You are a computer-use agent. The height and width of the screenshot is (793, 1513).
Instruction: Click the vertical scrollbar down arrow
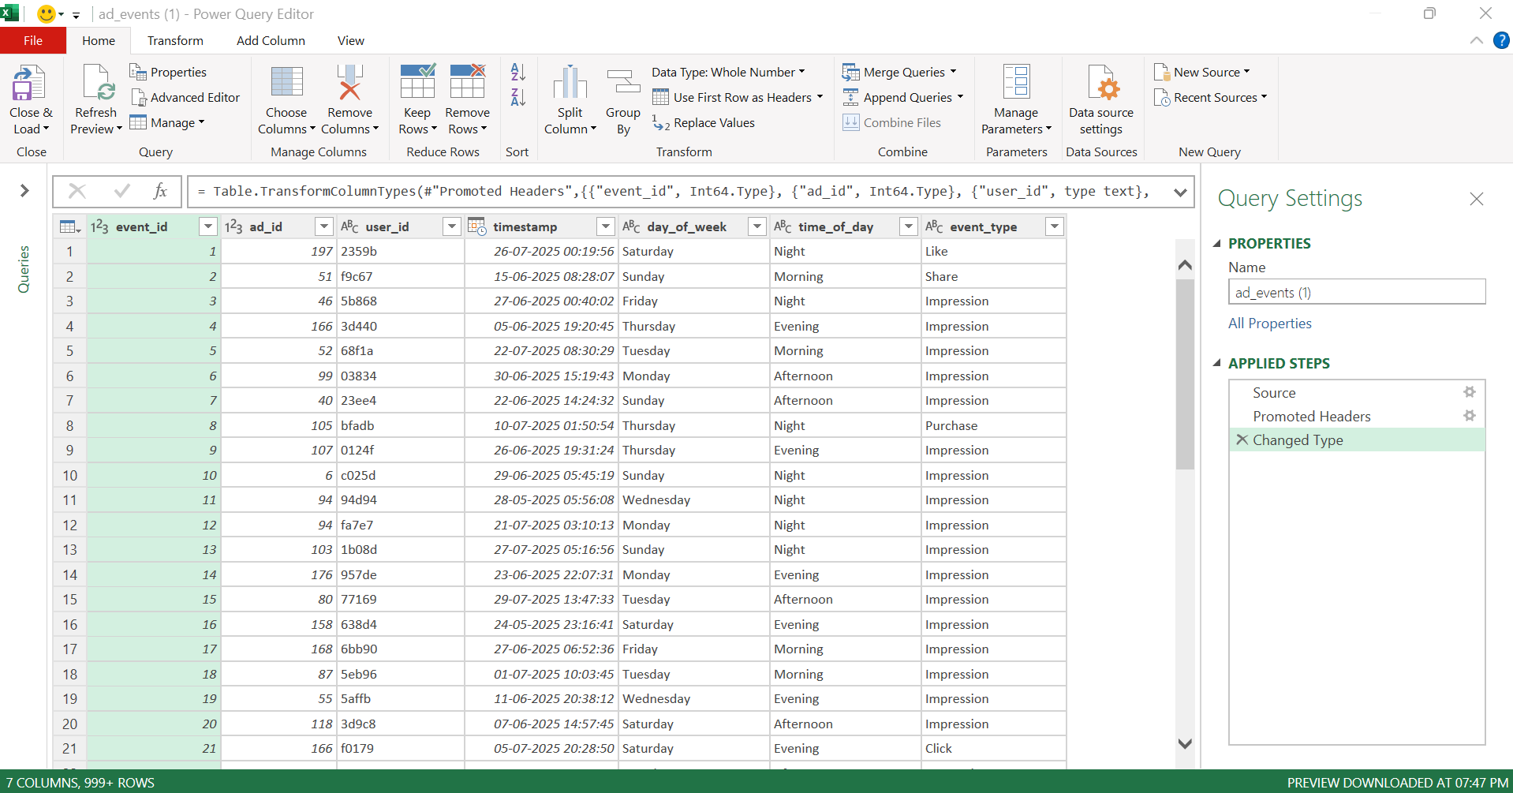[x=1184, y=743]
